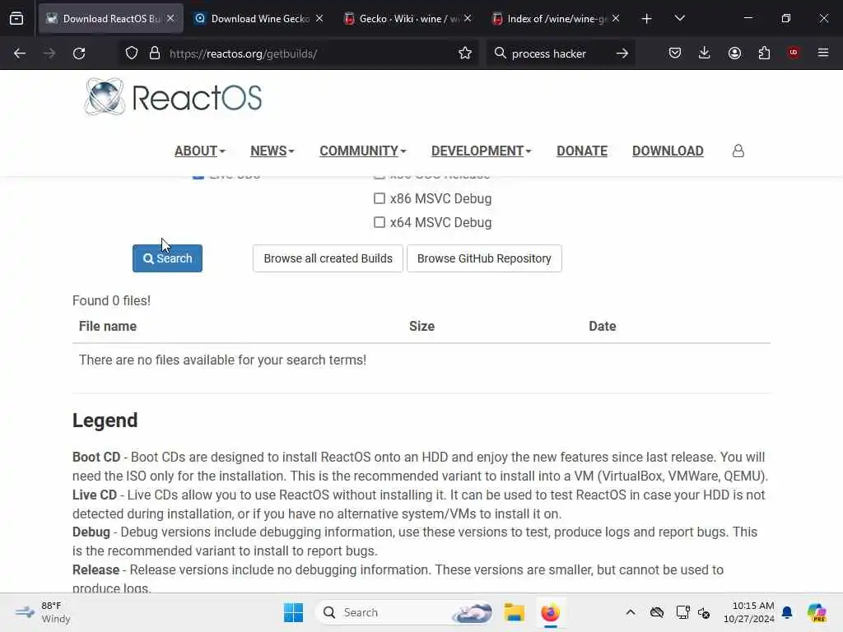Open the tracking protection shield icon

132,53
